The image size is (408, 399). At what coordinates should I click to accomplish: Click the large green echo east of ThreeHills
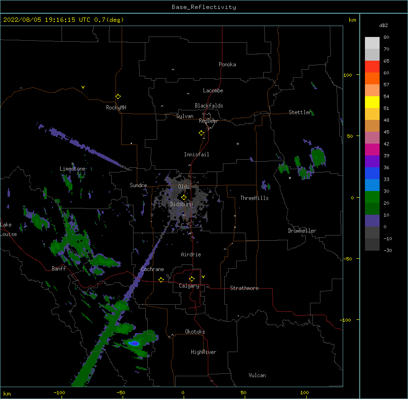(x=318, y=157)
